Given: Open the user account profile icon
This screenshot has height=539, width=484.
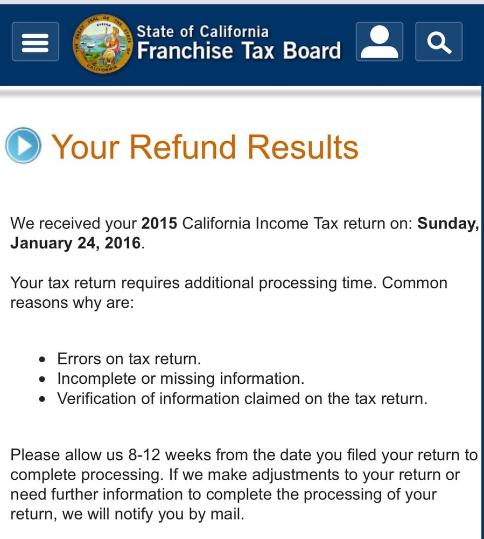Looking at the screenshot, I should (380, 42).
